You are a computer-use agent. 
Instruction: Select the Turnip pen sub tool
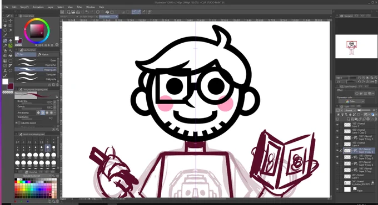pos(36,74)
